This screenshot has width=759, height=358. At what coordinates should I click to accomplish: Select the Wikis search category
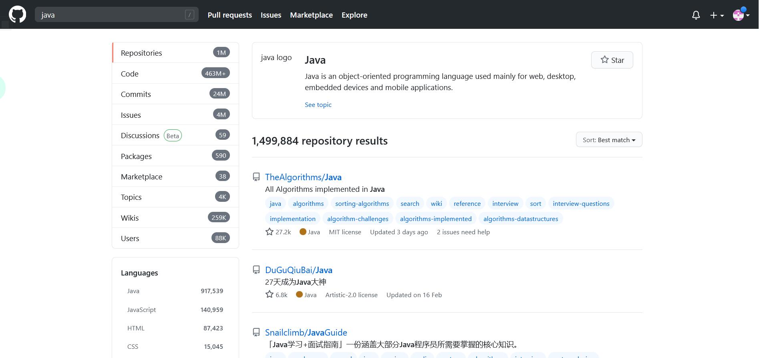(x=175, y=217)
